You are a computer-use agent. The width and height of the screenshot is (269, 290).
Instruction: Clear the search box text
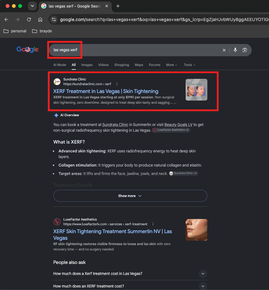(x=224, y=50)
